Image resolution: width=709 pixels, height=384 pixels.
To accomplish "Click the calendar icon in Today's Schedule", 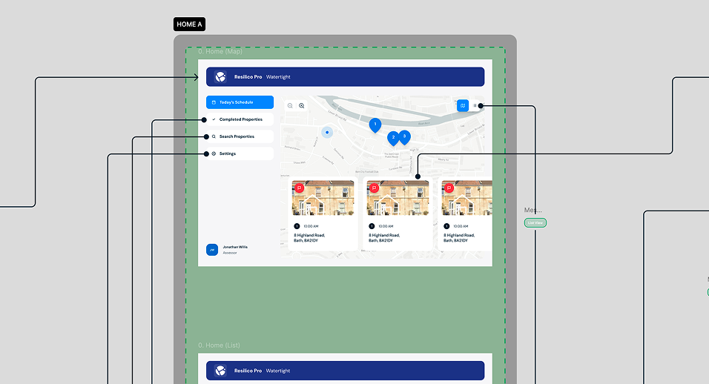I will (214, 102).
